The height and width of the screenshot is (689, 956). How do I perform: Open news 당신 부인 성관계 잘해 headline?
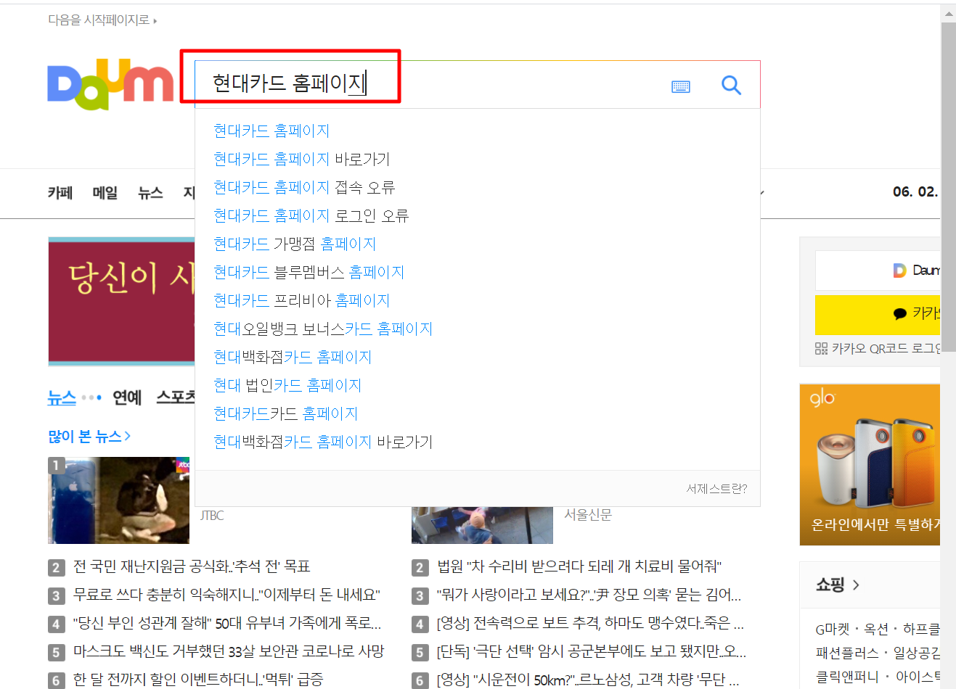[227, 623]
